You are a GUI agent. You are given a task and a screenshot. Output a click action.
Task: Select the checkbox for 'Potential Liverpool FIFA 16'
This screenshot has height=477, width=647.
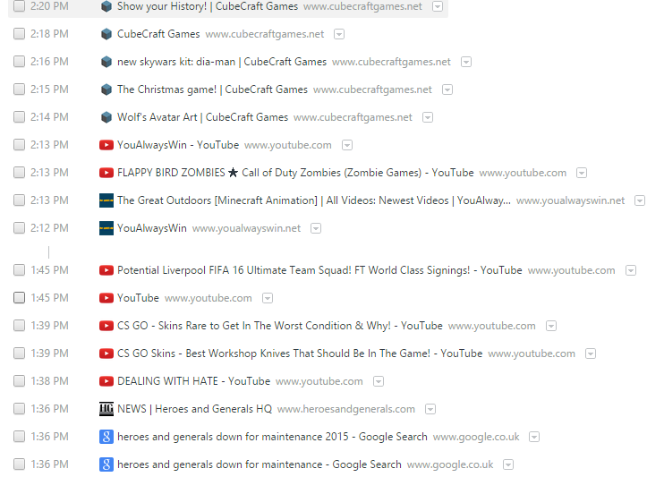click(19, 270)
